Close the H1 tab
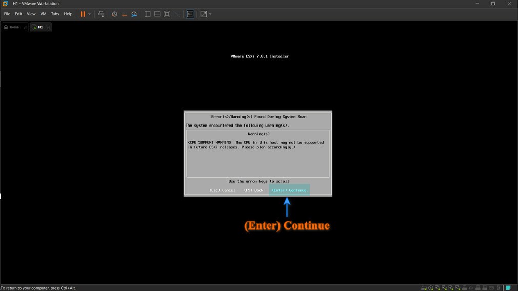This screenshot has width=518, height=291. (x=49, y=27)
